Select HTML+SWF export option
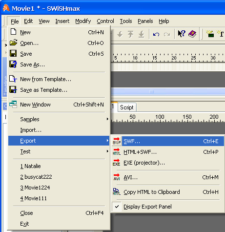 pyautogui.click(x=167, y=152)
